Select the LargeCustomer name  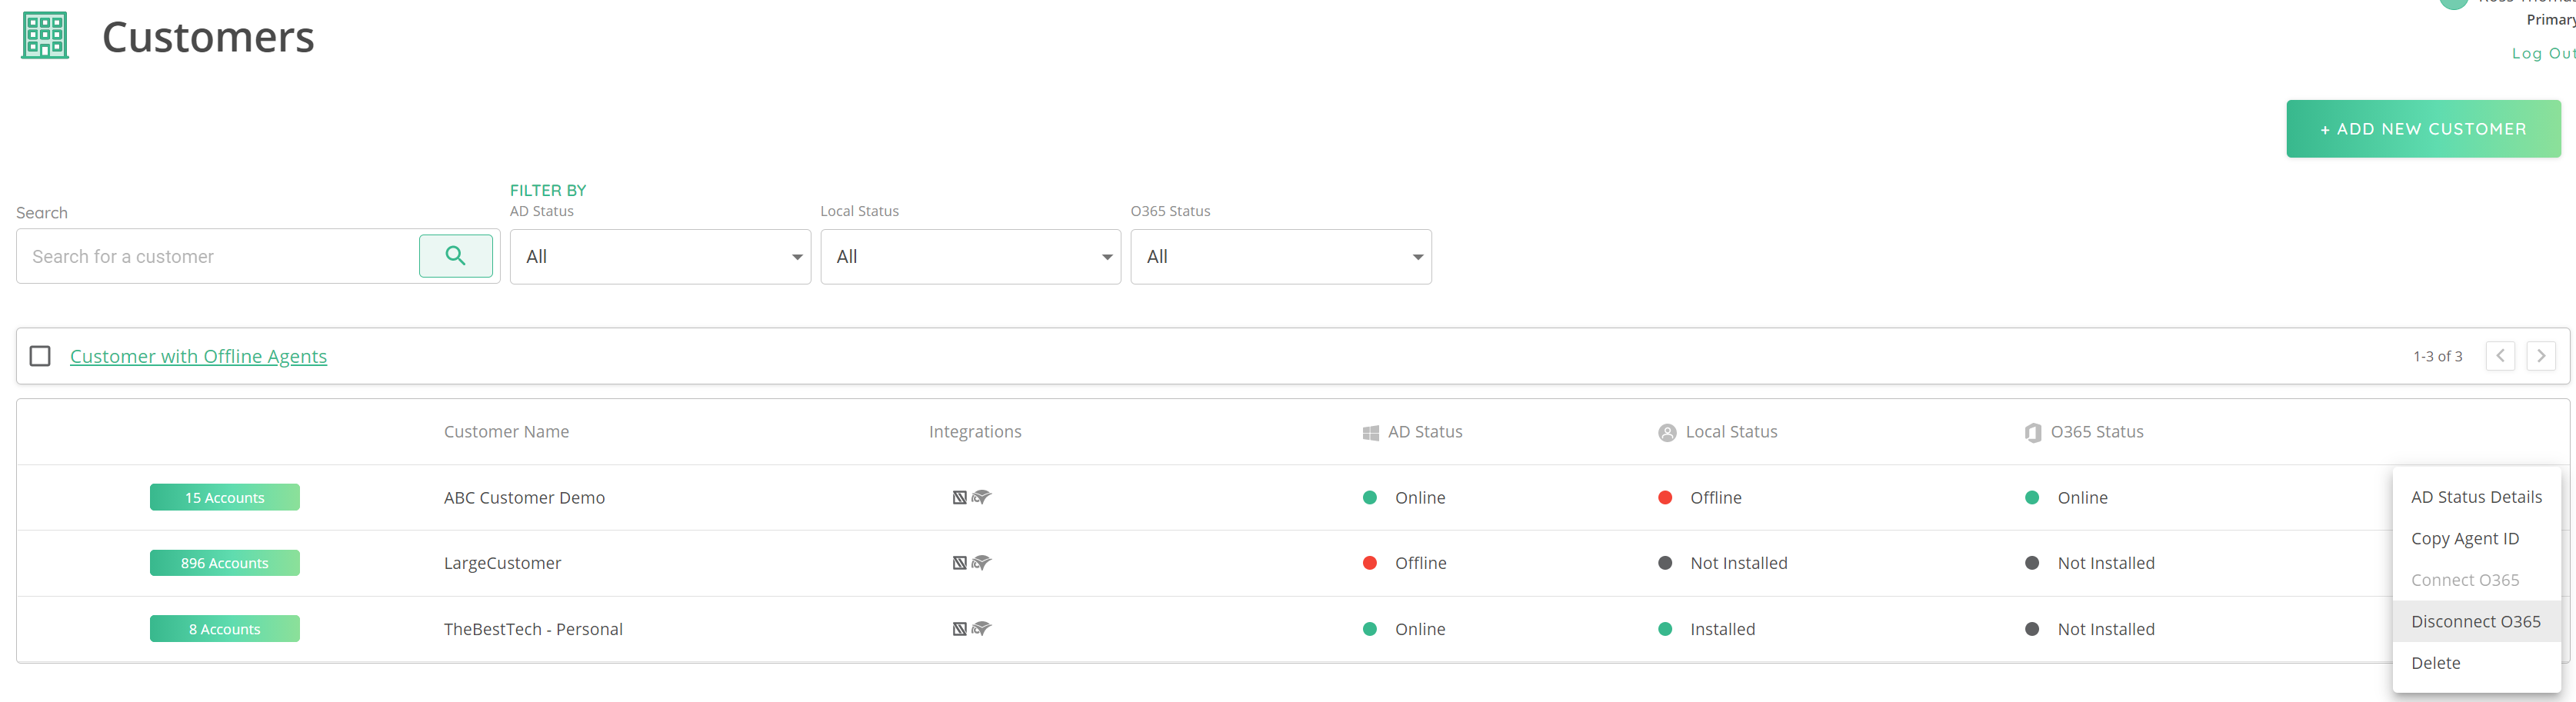(x=502, y=563)
